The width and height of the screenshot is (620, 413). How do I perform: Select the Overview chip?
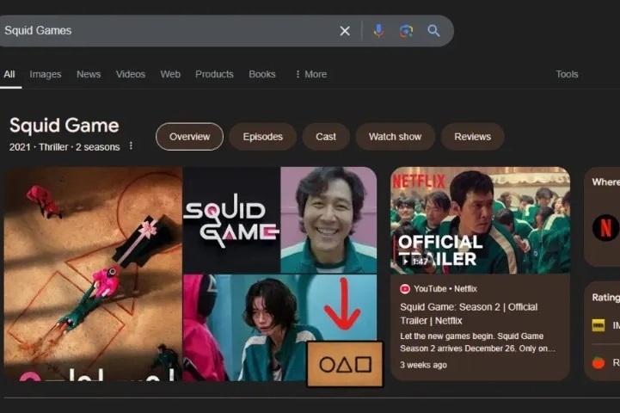189,137
